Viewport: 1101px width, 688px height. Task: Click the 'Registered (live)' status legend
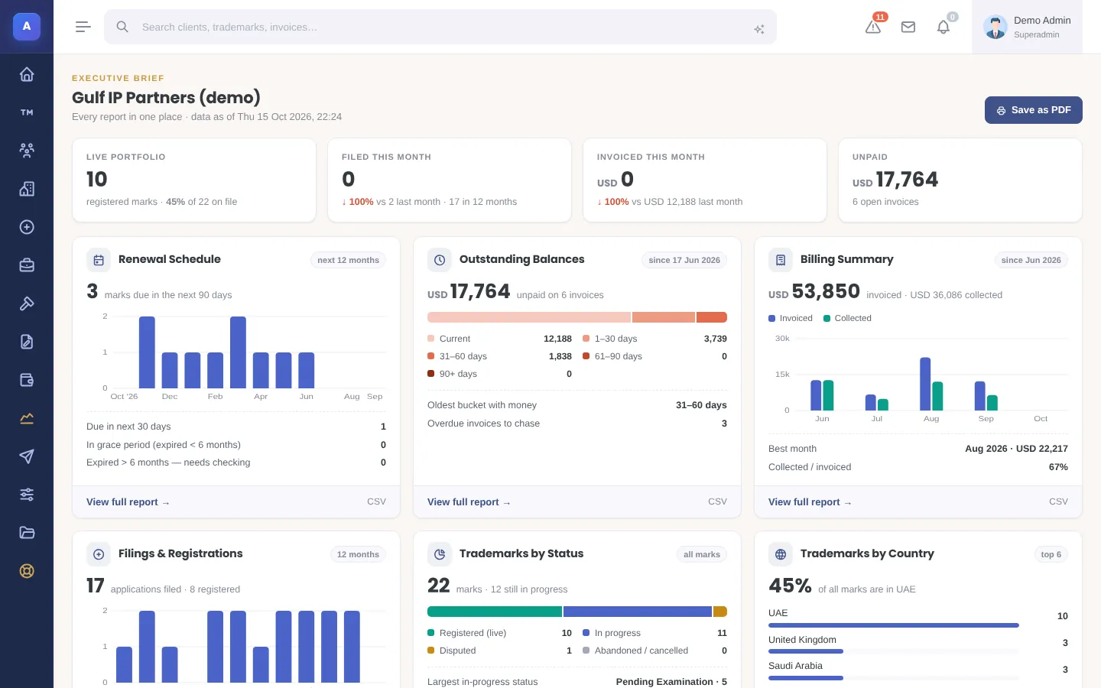(x=499, y=633)
